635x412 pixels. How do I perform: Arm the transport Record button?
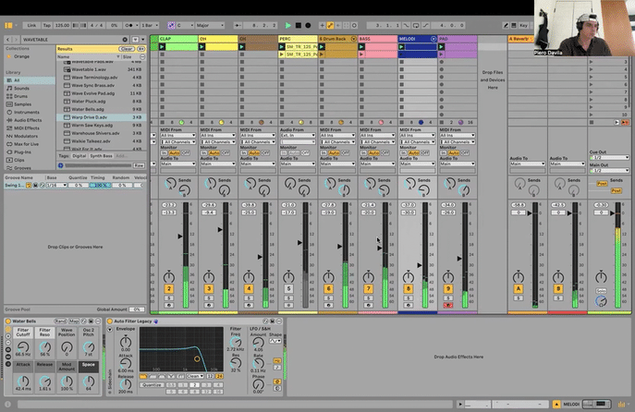point(308,25)
